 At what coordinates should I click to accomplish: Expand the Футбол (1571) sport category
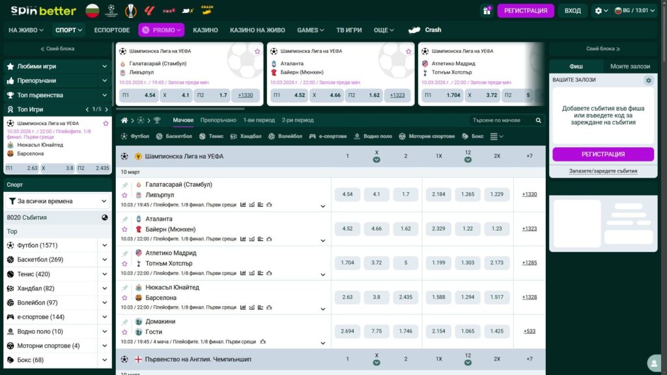pyautogui.click(x=104, y=245)
